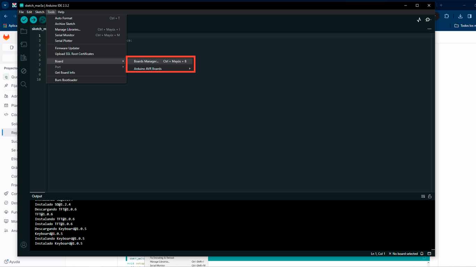Click No board selected in status bar
The height and width of the screenshot is (267, 476).
point(403,254)
